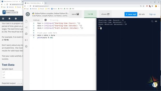
Task: Click the Gmail extension icon
Action: coord(147,6)
